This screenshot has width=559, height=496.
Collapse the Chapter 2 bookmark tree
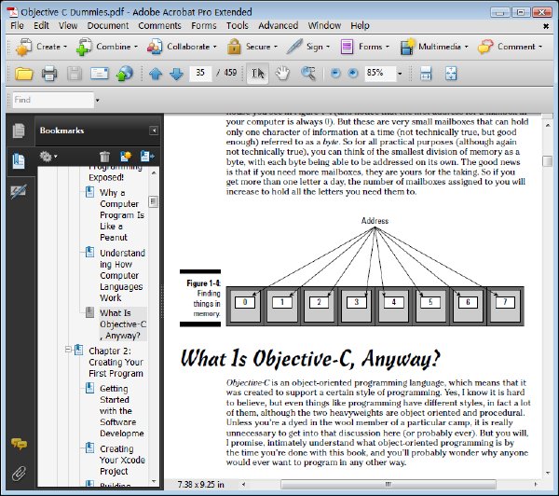(68, 350)
